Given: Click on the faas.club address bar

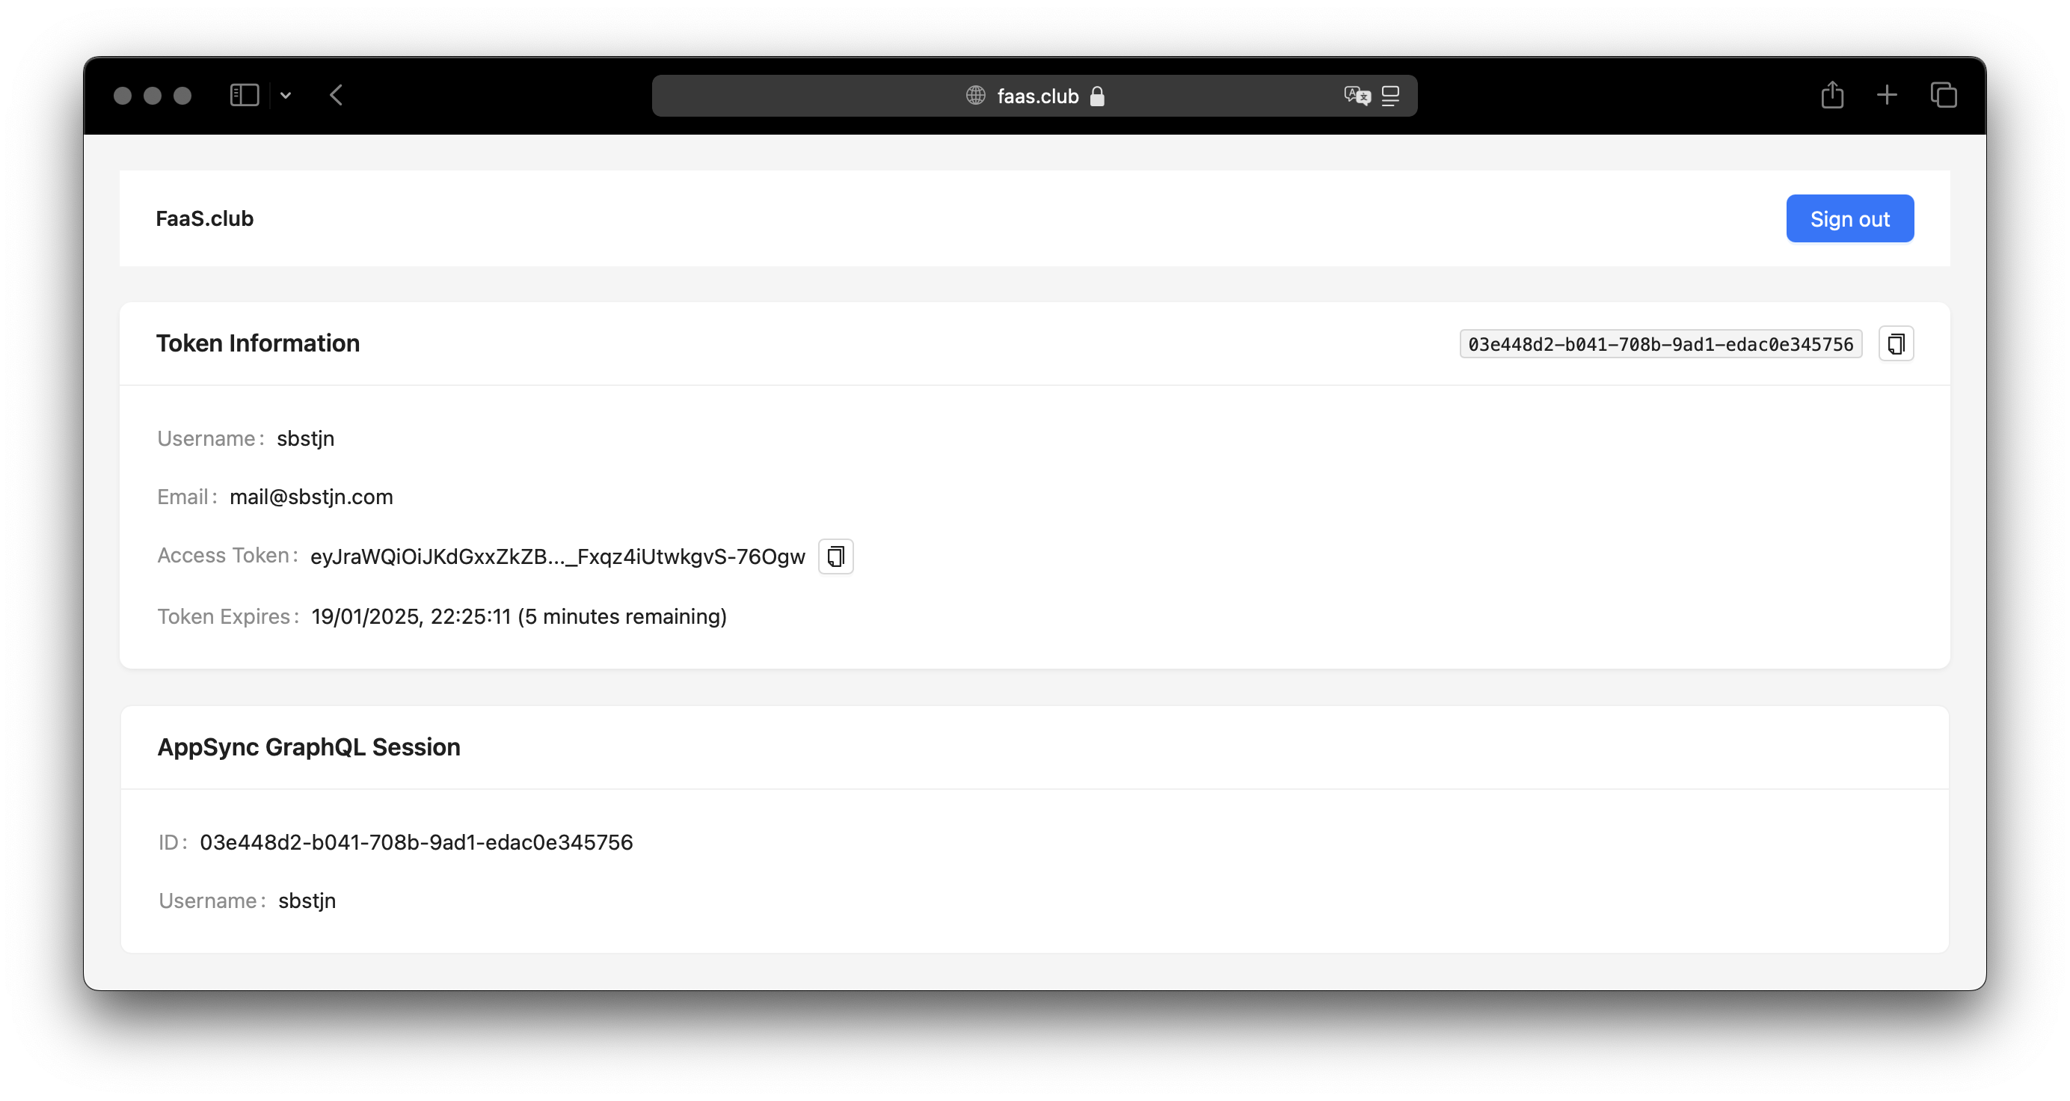Looking at the screenshot, I should (x=1035, y=94).
